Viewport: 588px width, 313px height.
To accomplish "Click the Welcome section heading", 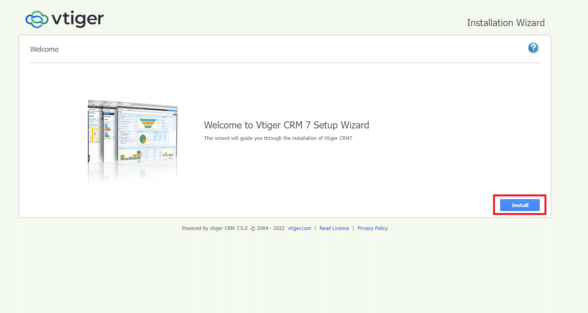I will (44, 49).
